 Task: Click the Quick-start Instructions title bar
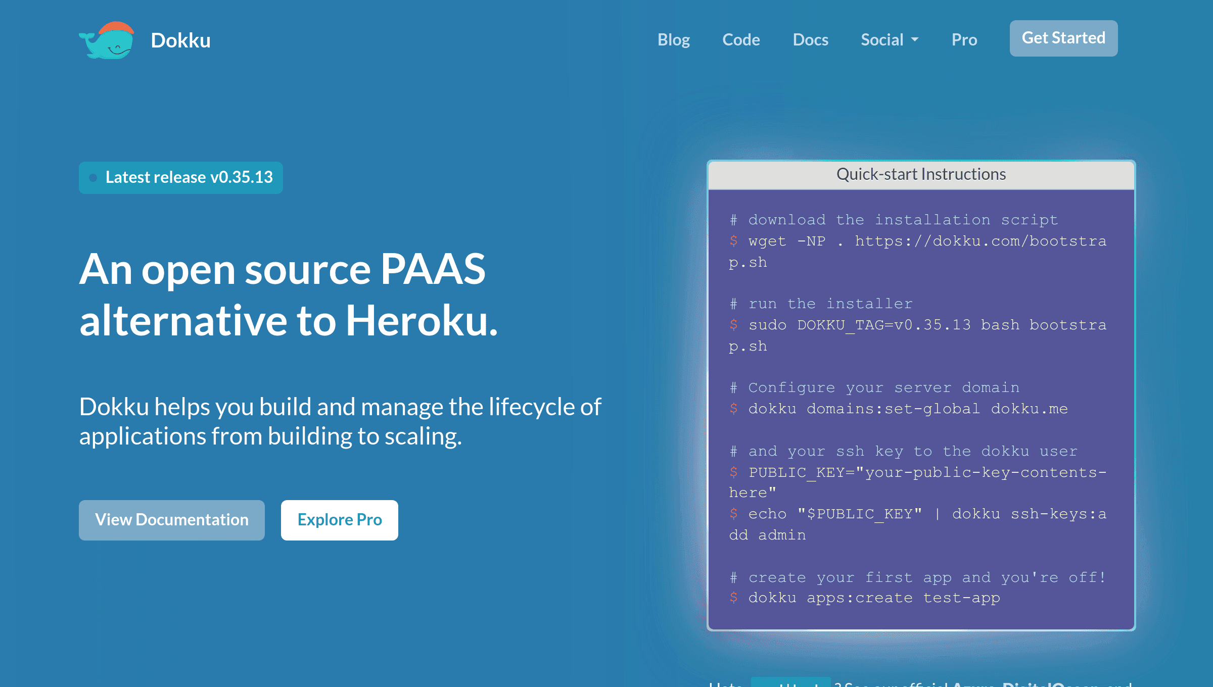pos(921,174)
